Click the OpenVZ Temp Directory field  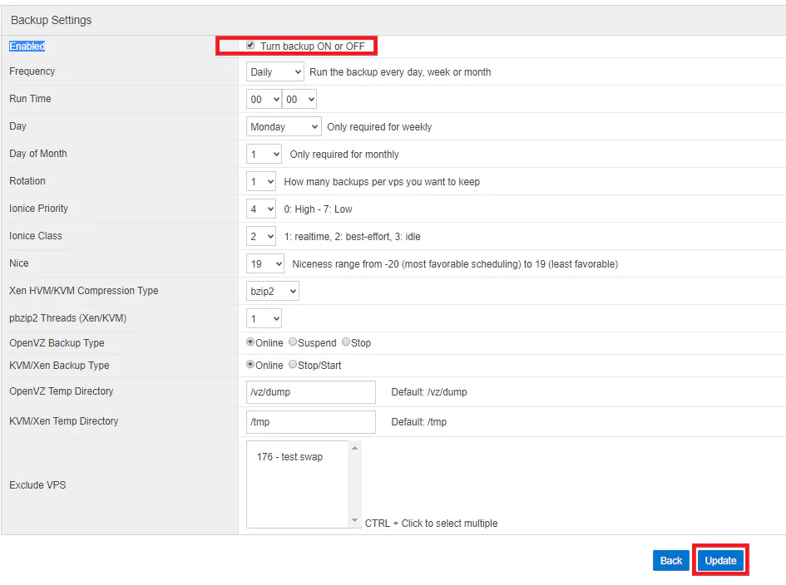point(311,392)
